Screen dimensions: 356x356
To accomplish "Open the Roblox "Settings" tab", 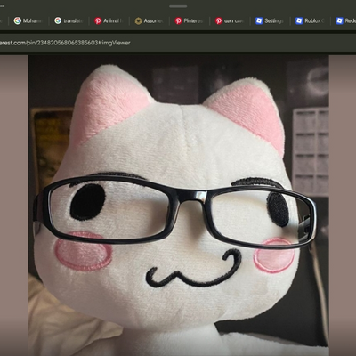I will coord(270,20).
